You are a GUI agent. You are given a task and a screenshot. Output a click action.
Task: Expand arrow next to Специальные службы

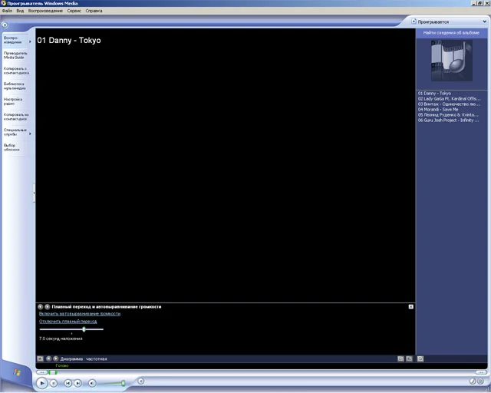31,134
